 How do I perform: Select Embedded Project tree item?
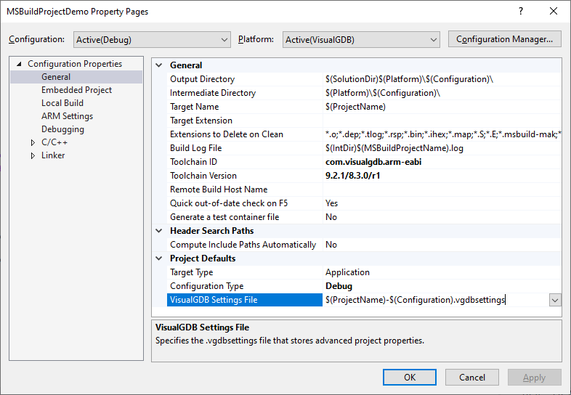point(76,90)
